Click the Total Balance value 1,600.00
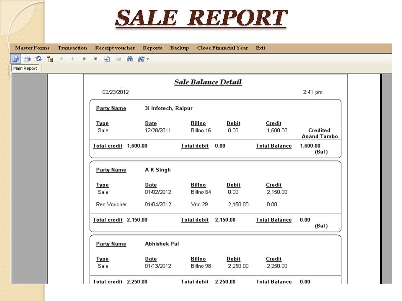The image size is (402, 301). [310, 146]
